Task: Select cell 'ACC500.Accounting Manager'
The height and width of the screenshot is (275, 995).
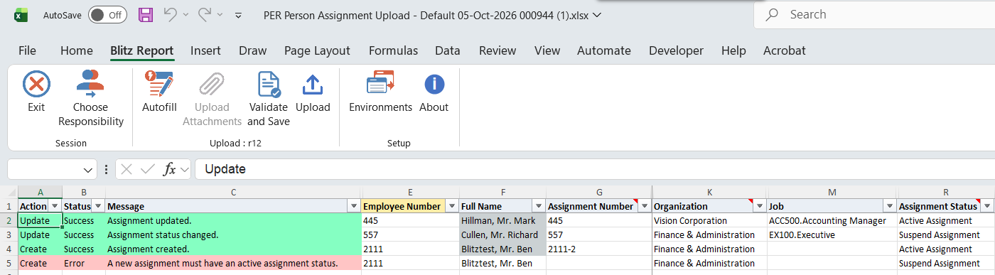Action: click(832, 220)
